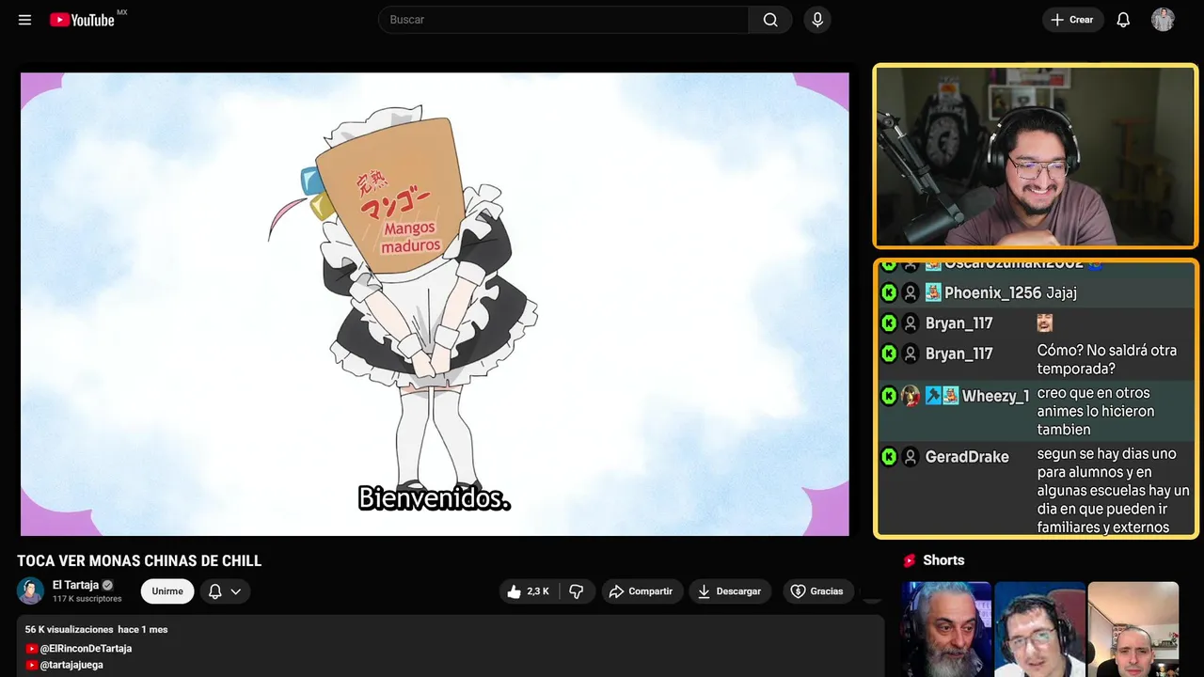Open first Shorts thumbnail with bearded man
The image size is (1204, 677).
[x=946, y=629]
